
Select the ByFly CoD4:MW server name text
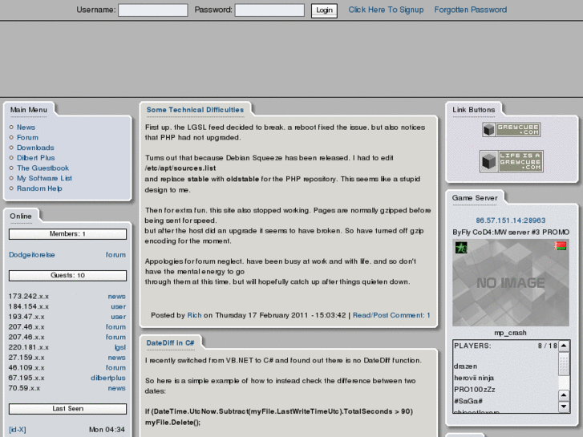511,232
